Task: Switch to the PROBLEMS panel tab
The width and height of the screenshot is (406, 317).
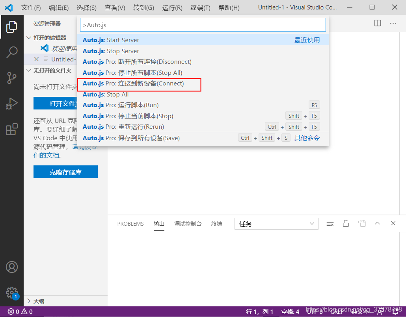Action: click(130, 224)
